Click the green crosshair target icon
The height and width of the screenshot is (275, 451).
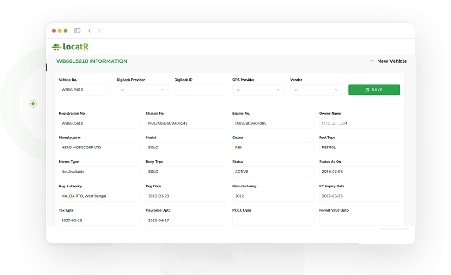pyautogui.click(x=33, y=104)
